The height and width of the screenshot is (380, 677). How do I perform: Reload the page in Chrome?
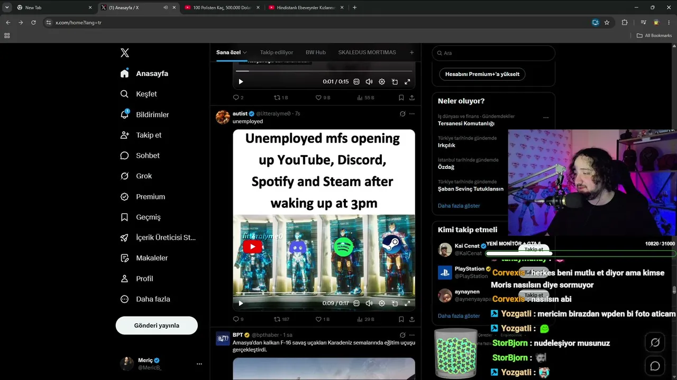(33, 23)
